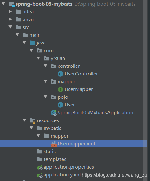
Task: Collapse the mapper folder under mybatis
Action: (38, 136)
